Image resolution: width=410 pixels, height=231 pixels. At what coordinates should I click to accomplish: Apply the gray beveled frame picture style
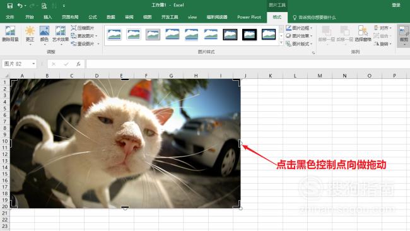tap(153, 34)
